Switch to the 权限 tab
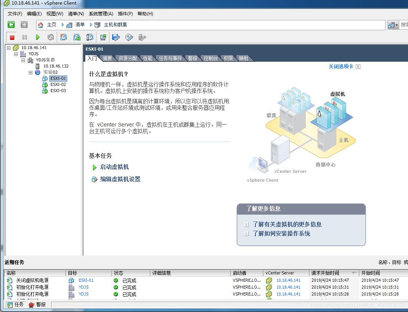The height and width of the screenshot is (312, 408). (x=228, y=58)
